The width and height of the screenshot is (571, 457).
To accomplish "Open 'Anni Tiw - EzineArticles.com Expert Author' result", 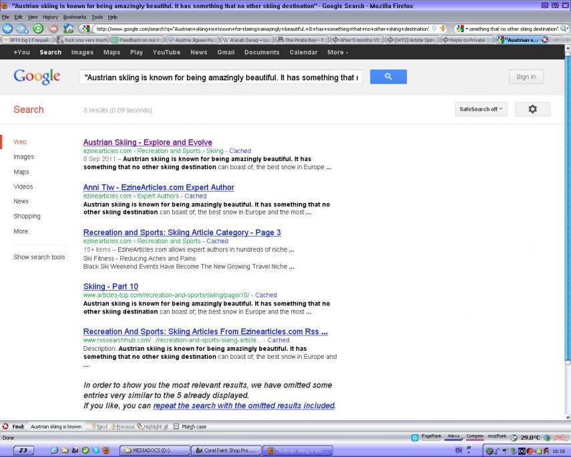I will (x=159, y=187).
